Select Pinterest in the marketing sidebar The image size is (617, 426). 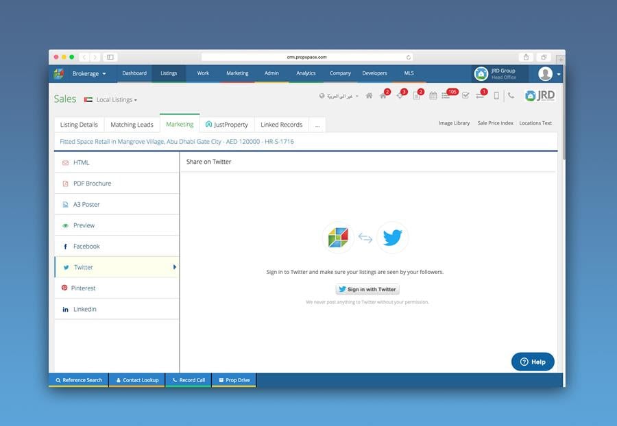click(x=117, y=288)
